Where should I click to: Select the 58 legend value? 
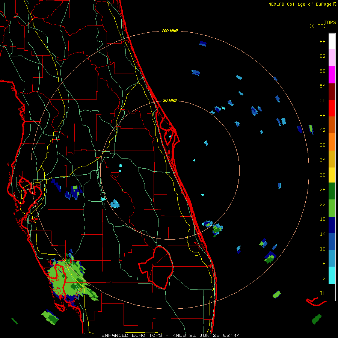tap(323, 71)
